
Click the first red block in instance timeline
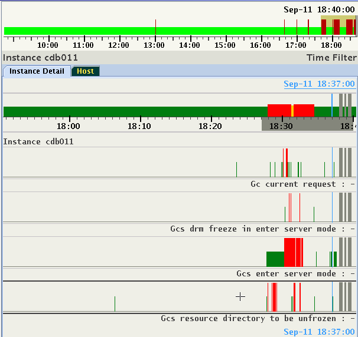[279, 110]
